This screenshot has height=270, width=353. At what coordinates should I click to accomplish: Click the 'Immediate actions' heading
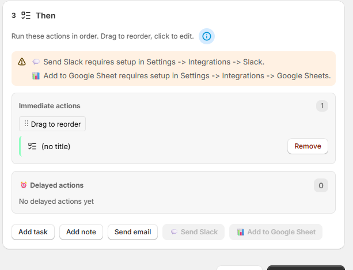pos(50,106)
